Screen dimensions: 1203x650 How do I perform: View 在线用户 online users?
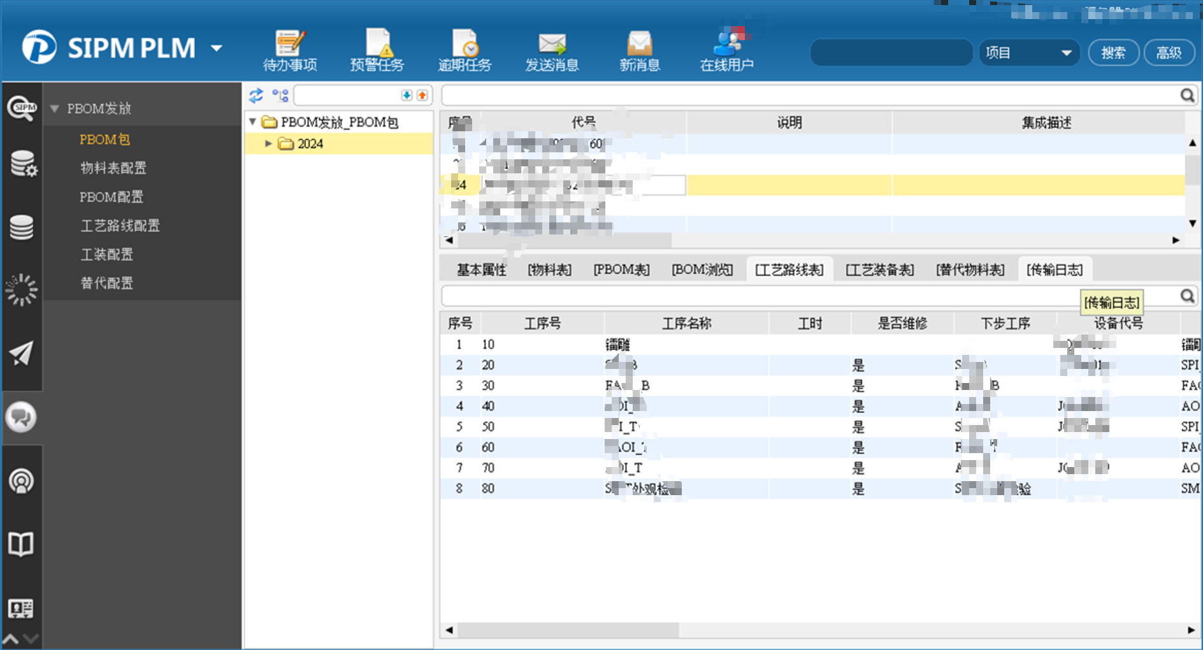pos(727,50)
